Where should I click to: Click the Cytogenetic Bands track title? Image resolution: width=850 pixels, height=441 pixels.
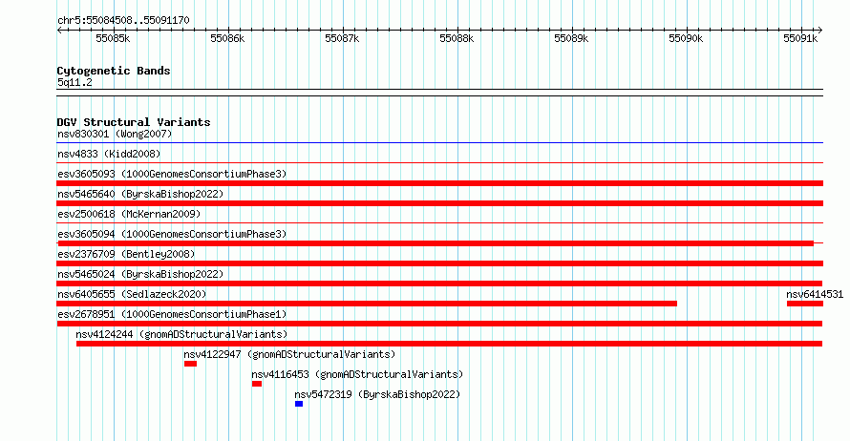tap(114, 71)
